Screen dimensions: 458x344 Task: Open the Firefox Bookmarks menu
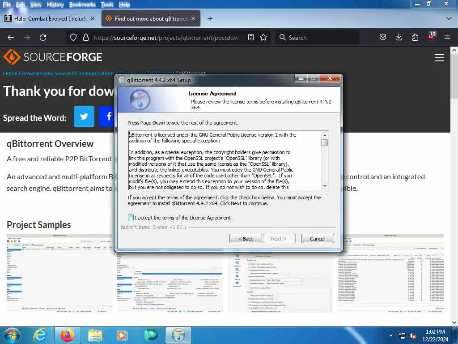click(82, 4)
